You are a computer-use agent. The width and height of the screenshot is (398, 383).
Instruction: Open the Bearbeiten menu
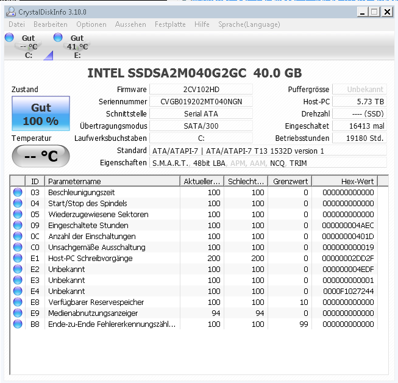click(x=51, y=24)
